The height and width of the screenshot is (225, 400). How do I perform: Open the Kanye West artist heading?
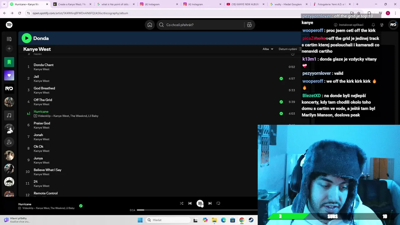pyautogui.click(x=37, y=49)
